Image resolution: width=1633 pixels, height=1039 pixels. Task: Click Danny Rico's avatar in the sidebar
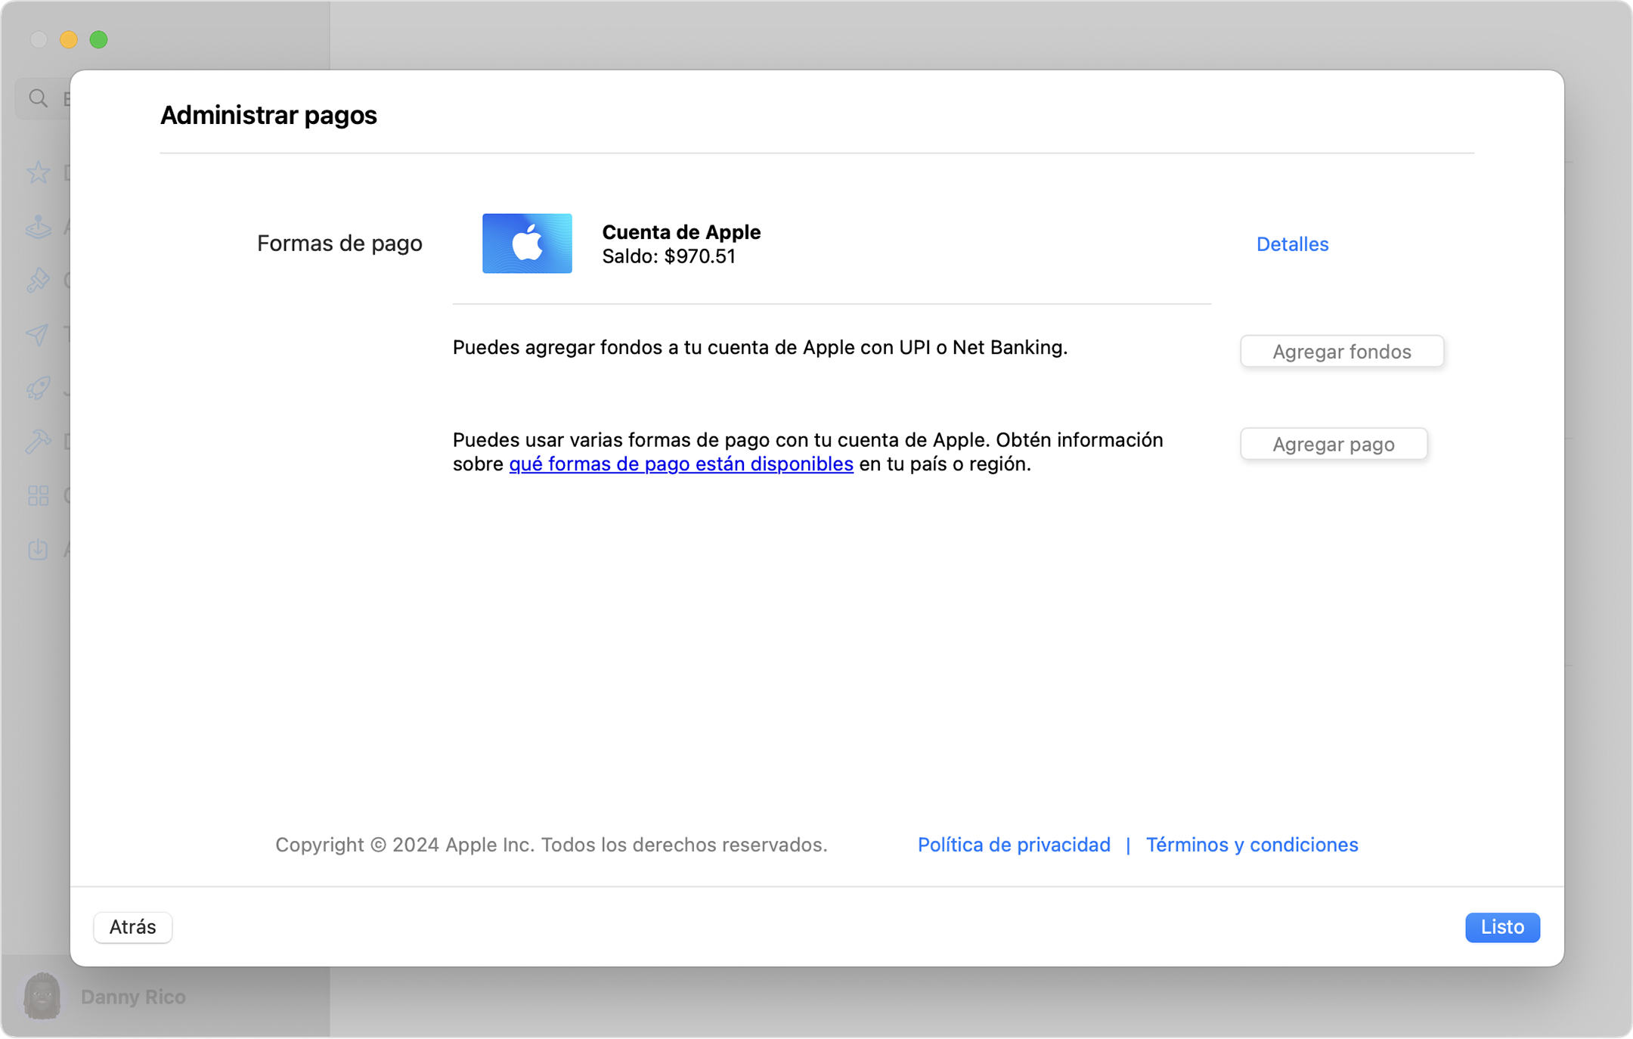pyautogui.click(x=42, y=996)
